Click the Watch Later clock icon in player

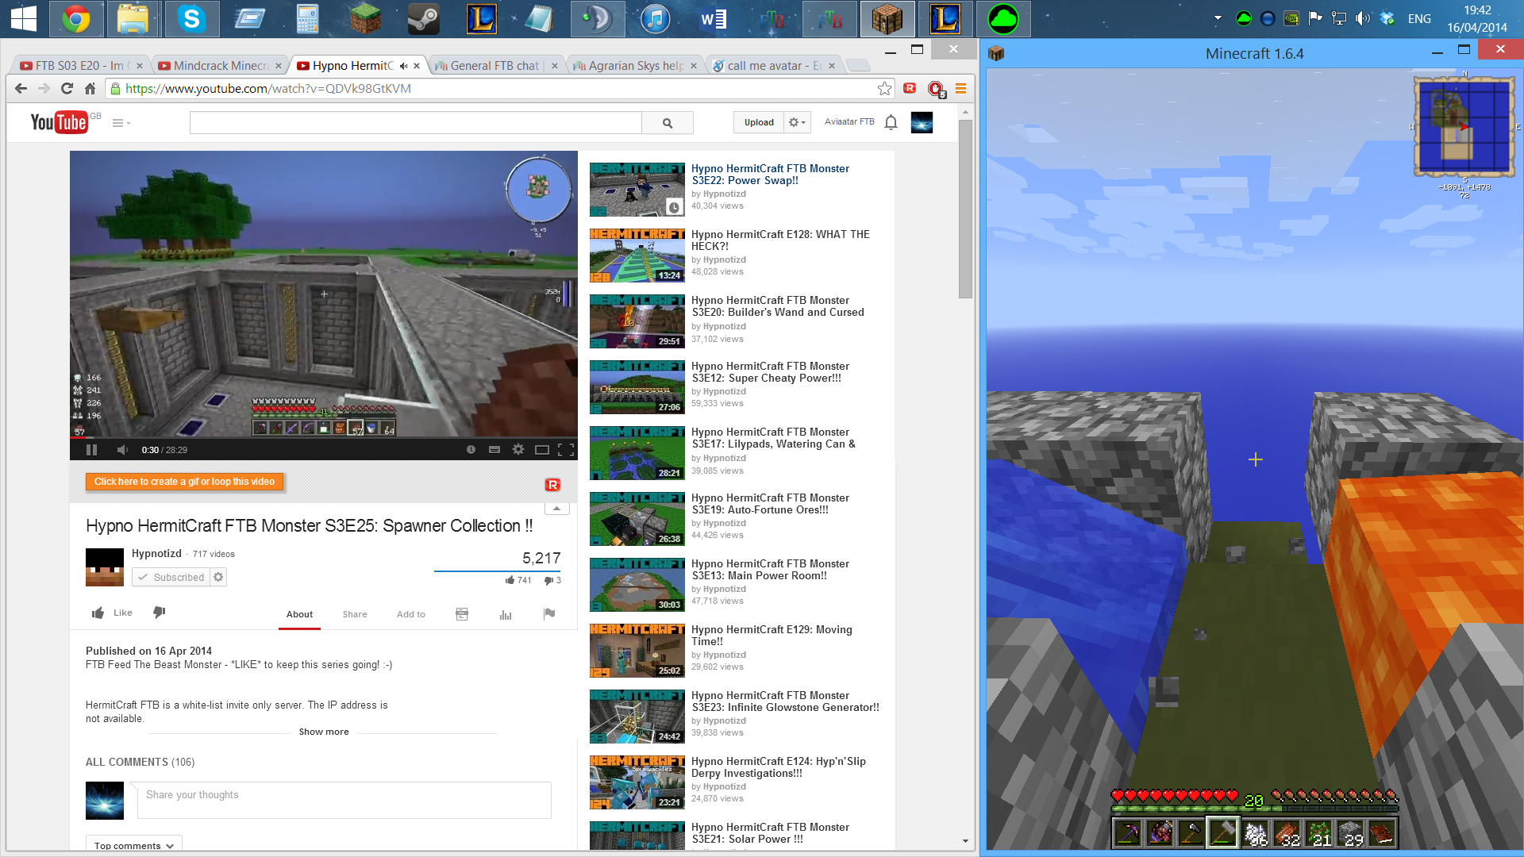tap(471, 450)
